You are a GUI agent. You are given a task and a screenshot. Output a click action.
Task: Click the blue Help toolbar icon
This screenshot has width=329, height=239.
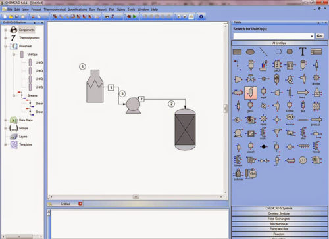click(201, 16)
